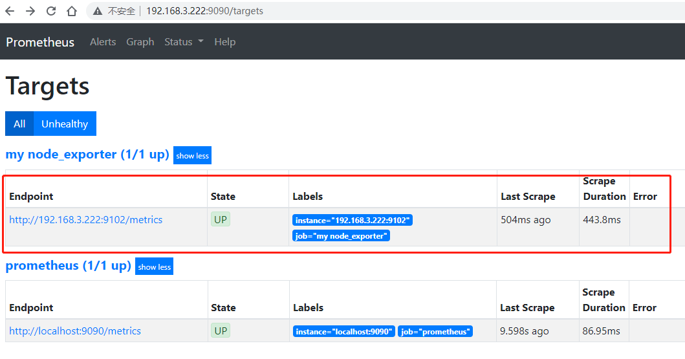This screenshot has height=359, width=685.
Task: Click the job="my node_exporter" label badge
Action: [x=341, y=236]
